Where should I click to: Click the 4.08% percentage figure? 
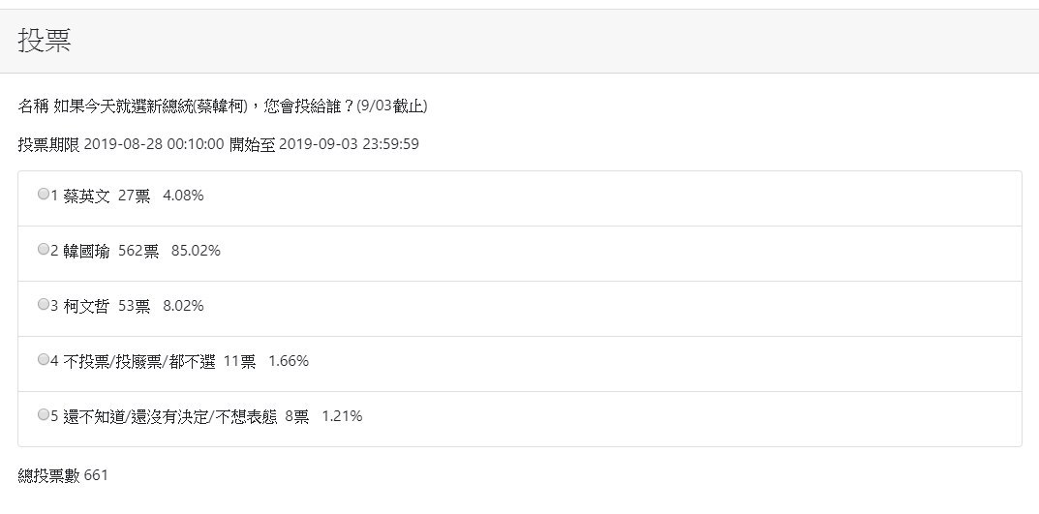click(183, 196)
